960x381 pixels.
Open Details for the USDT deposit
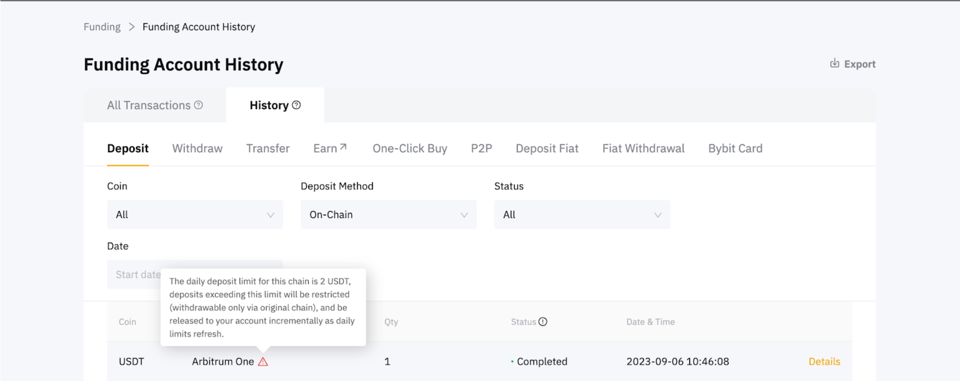click(824, 361)
